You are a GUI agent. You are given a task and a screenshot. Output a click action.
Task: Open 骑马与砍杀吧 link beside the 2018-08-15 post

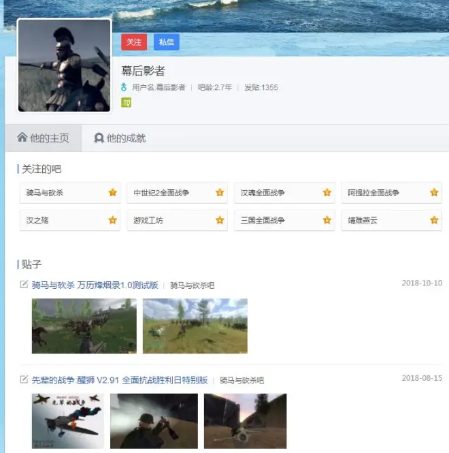[x=242, y=381]
